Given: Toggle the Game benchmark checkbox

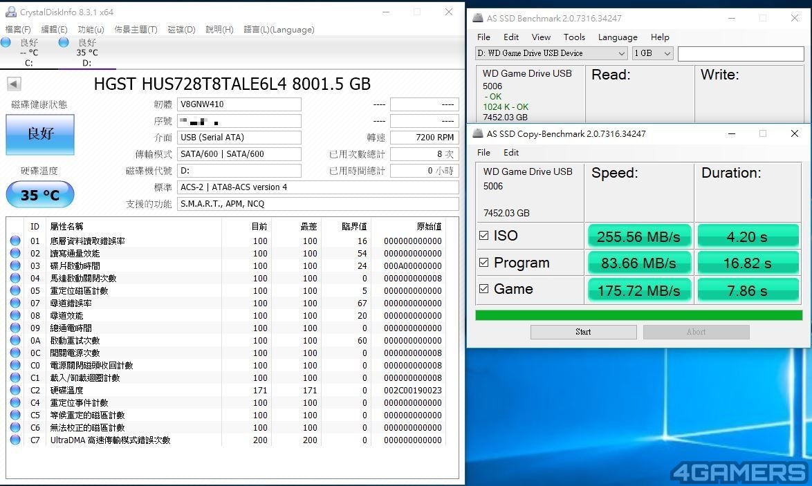Looking at the screenshot, I should 483,289.
